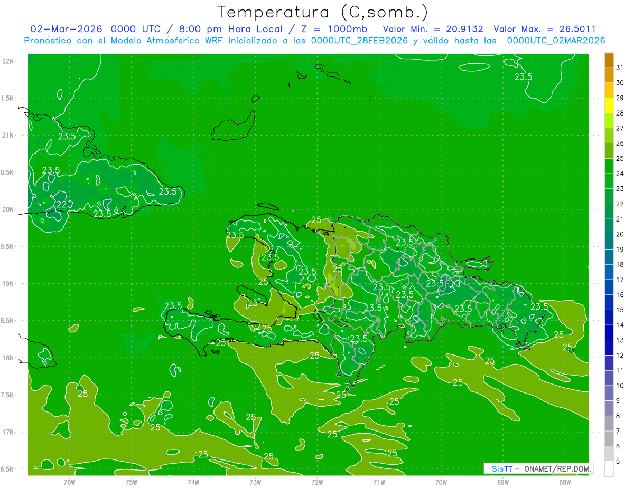Screen dimensions: 634x489
Task: Select the date text "02-Mar-2026 0000 UTC"
Action: [x=95, y=29]
